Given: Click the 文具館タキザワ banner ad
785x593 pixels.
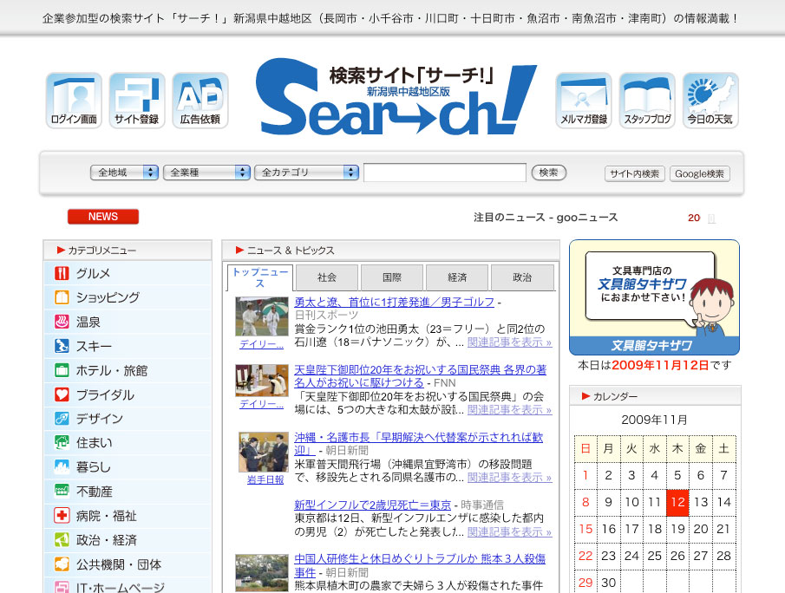Looking at the screenshot, I should coord(654,297).
